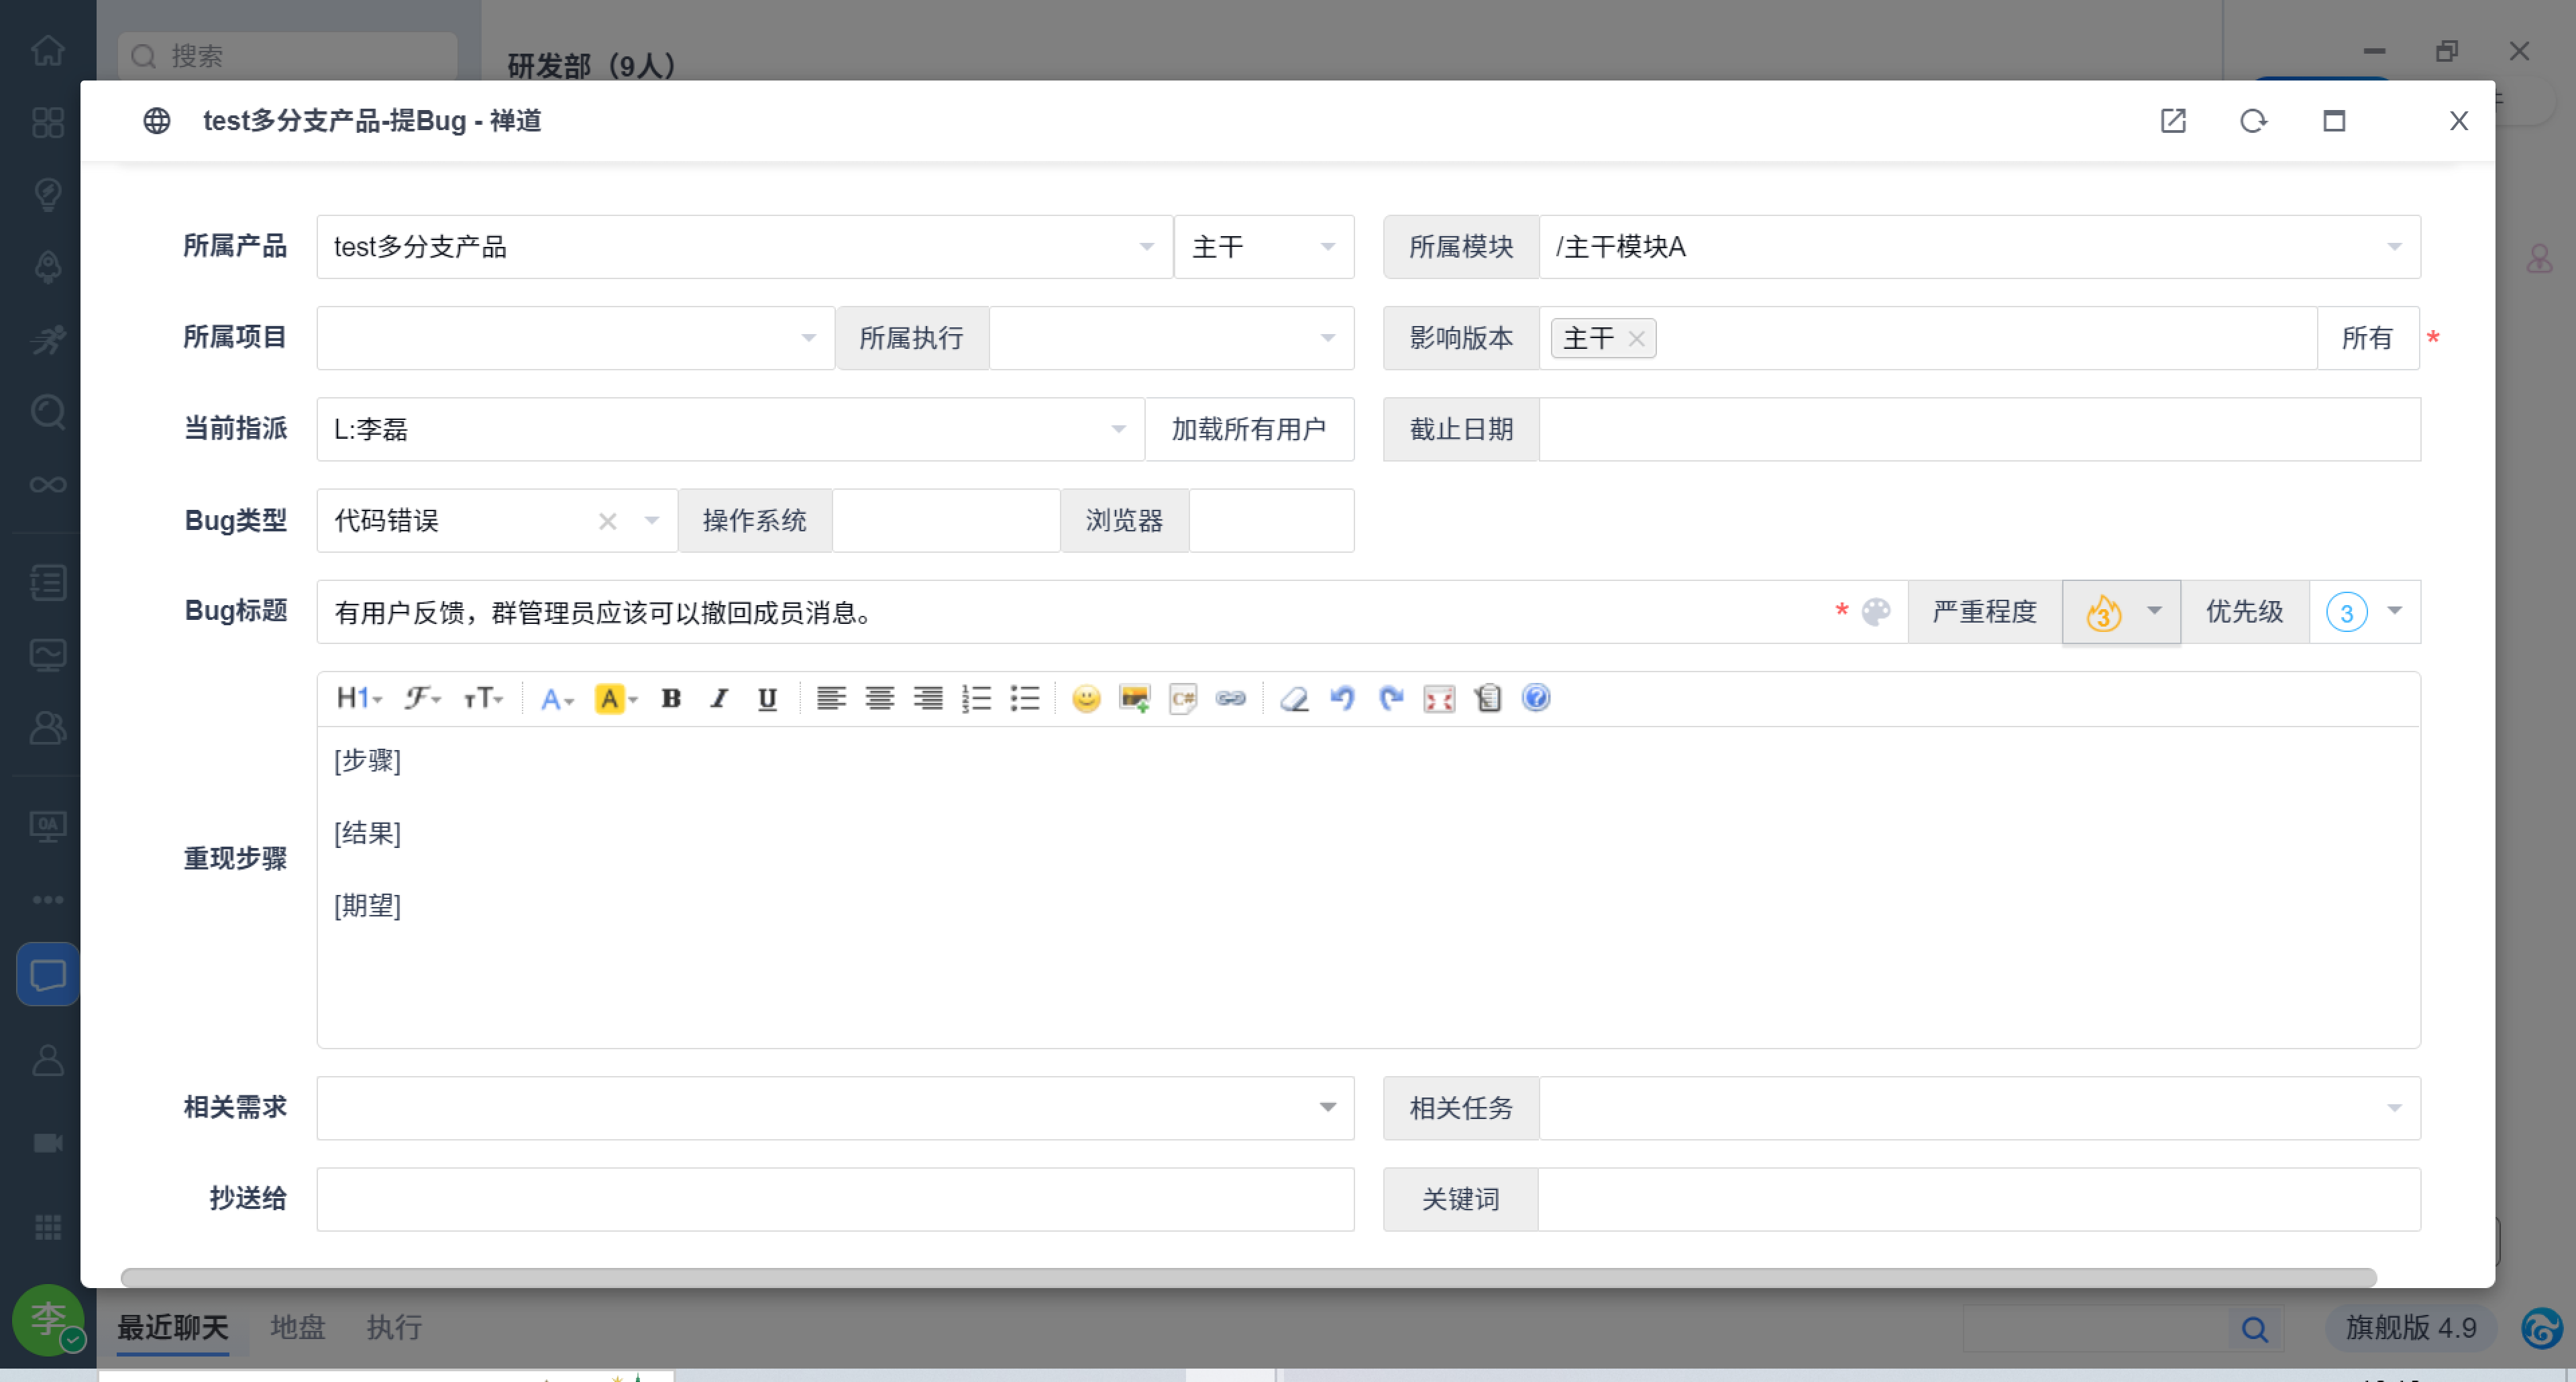Switch to 执行 tab
Viewport: 2576px width, 1382px height.
point(394,1327)
